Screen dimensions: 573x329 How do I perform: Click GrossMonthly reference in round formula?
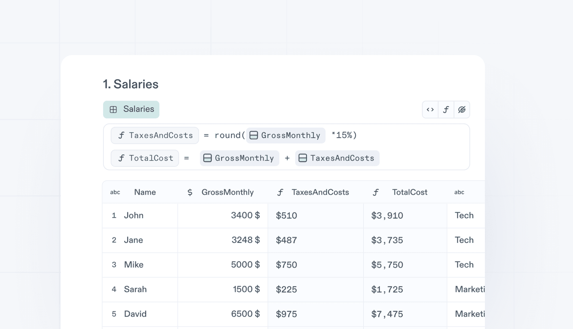click(x=285, y=136)
